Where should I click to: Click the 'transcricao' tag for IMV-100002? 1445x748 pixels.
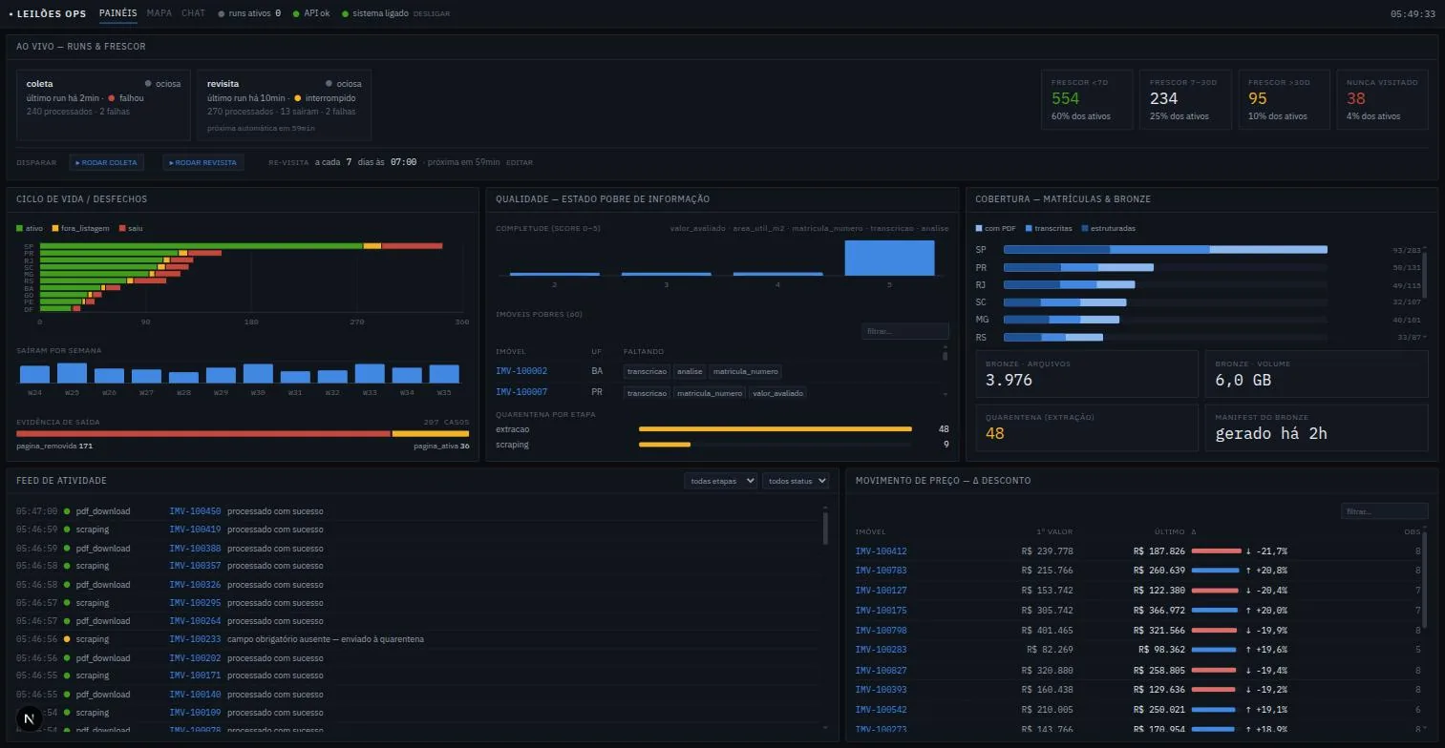pyautogui.click(x=648, y=371)
